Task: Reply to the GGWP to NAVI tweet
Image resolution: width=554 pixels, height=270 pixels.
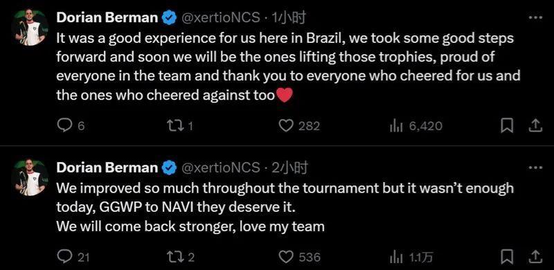Action: tap(73, 257)
